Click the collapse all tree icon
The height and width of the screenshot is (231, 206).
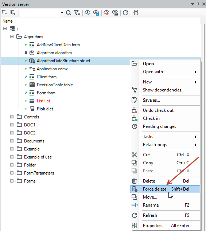pos(5,13)
